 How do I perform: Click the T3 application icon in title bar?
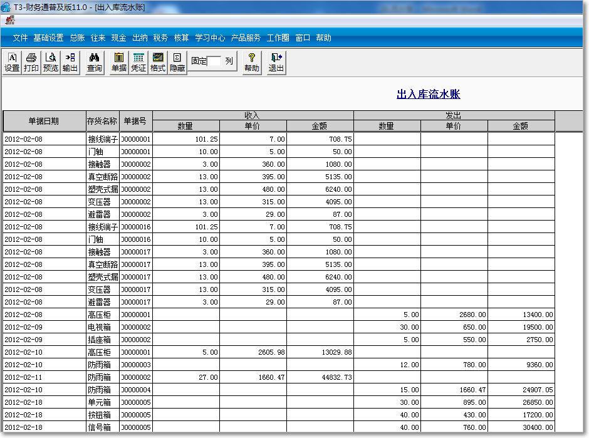6,6
